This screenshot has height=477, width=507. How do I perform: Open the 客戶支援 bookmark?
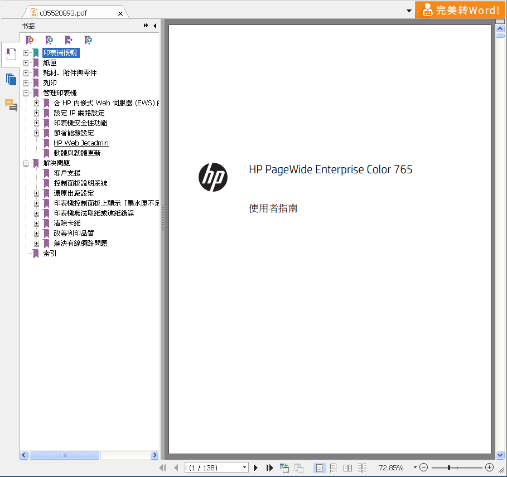pos(67,173)
